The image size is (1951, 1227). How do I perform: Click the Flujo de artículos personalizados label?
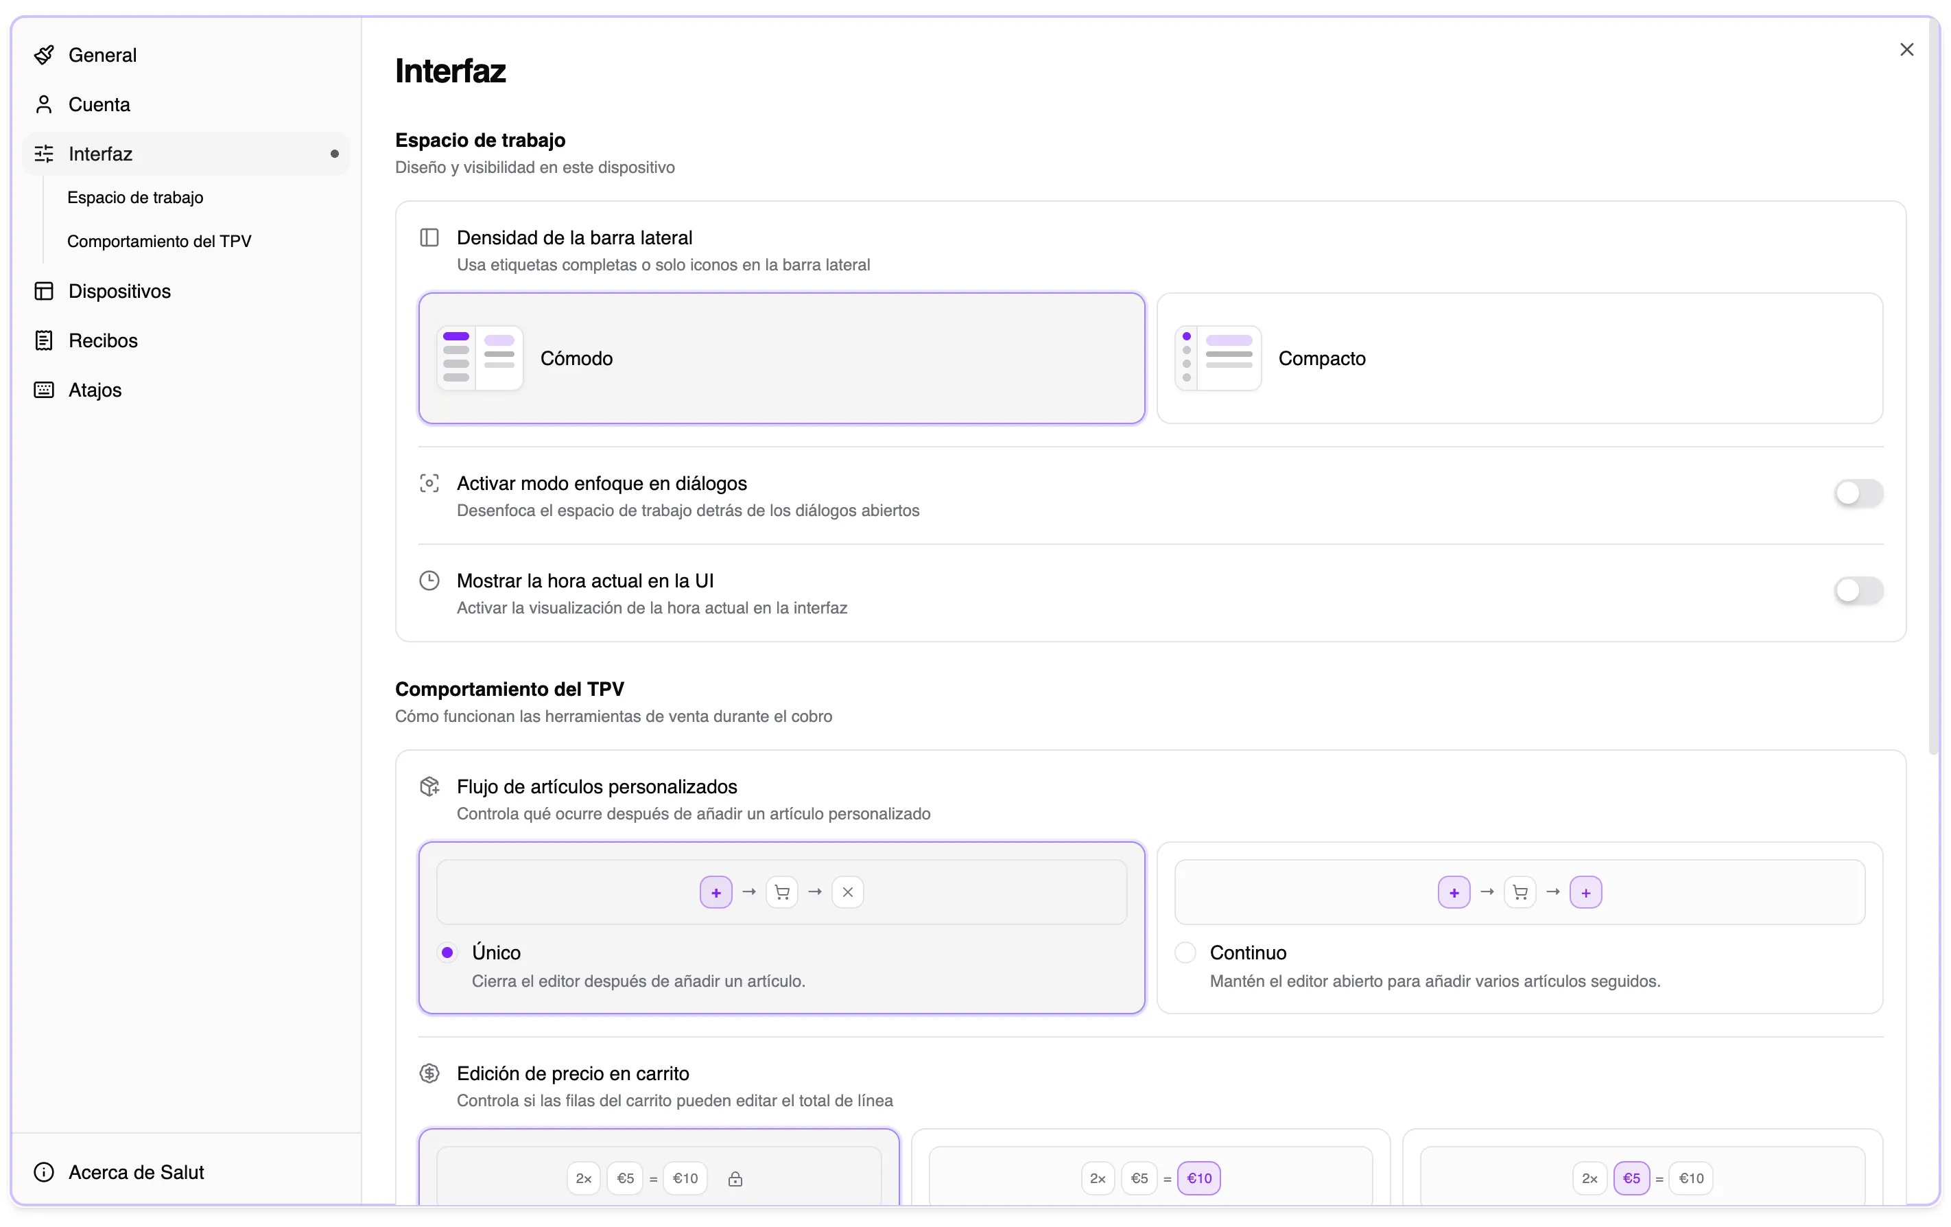[x=597, y=786]
